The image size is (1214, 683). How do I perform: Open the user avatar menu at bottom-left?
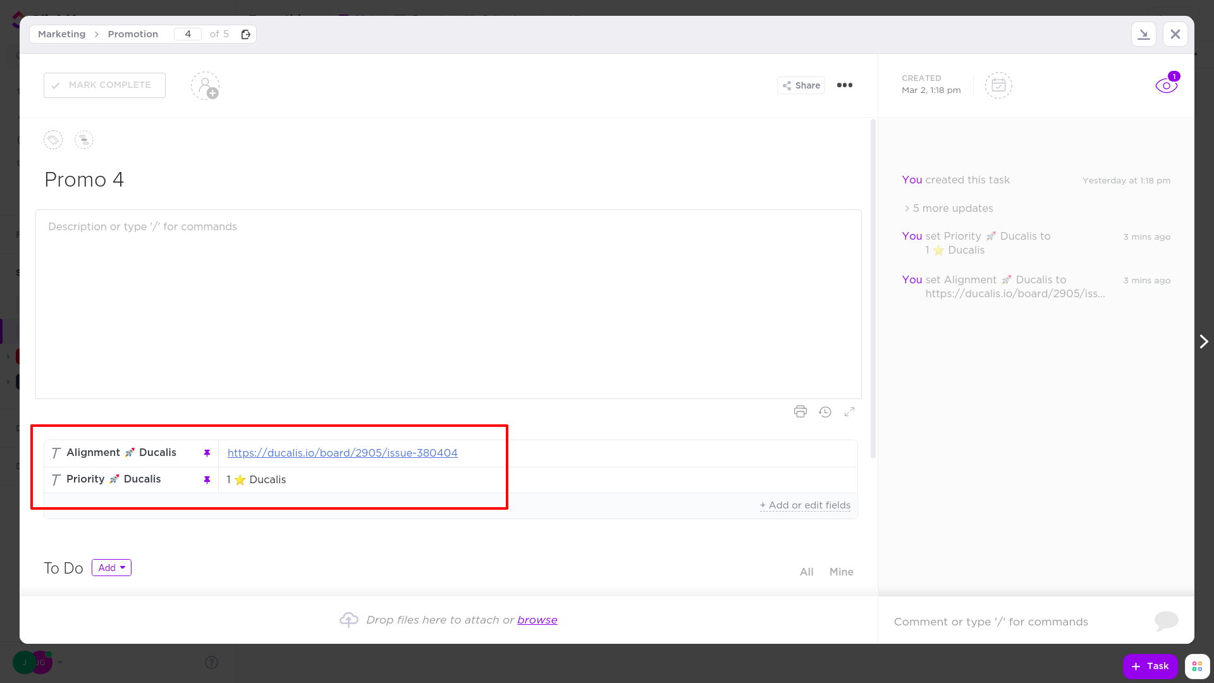pyautogui.click(x=33, y=662)
